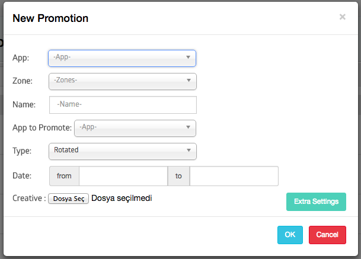Viewport: 361px width, 259px height.
Task: Click the arrow icon of App dropdown
Action: tap(188, 57)
